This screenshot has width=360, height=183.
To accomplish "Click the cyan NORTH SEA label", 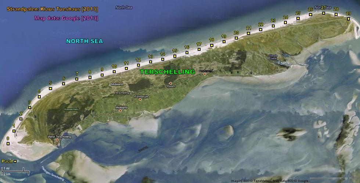I will click(x=84, y=41).
